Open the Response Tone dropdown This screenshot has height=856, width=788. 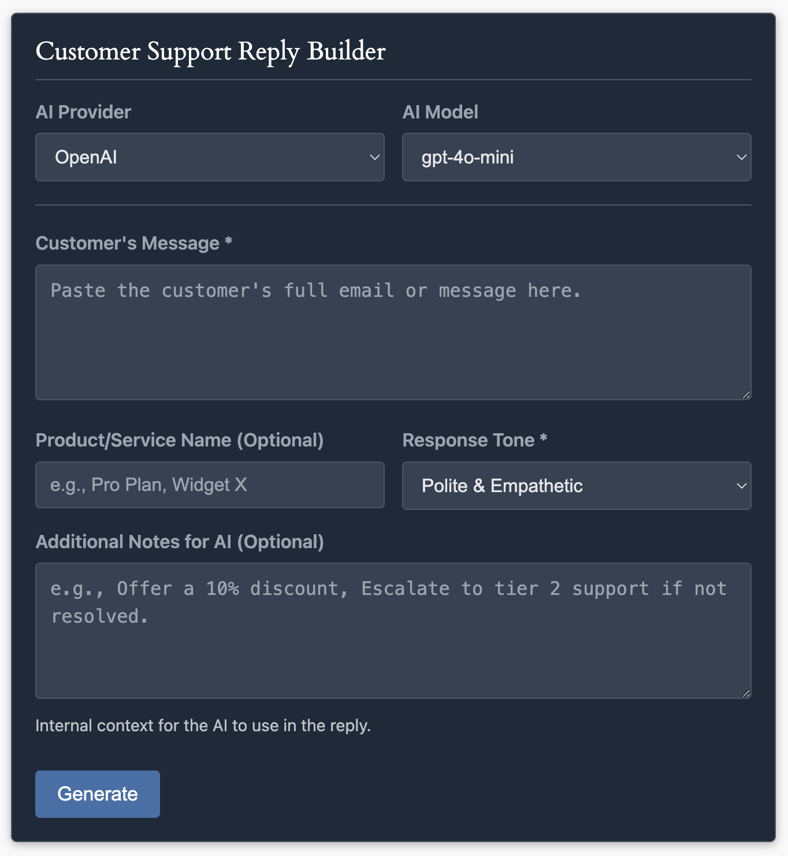point(577,486)
